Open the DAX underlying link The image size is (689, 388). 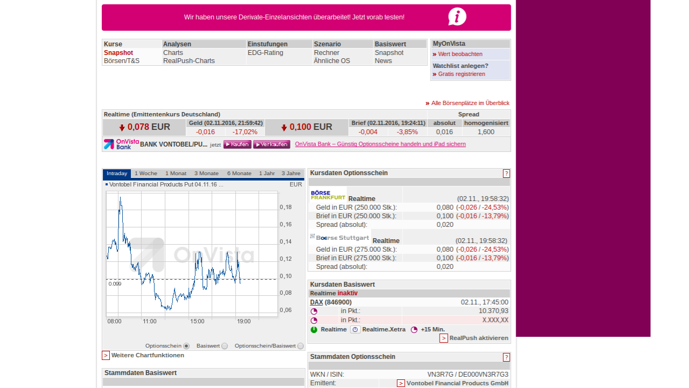point(317,302)
